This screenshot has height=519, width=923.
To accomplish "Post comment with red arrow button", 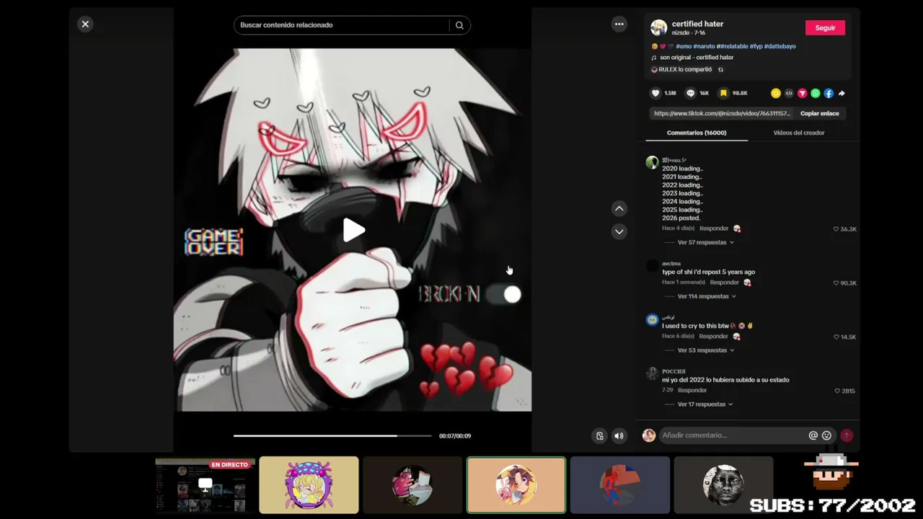I will pos(847,435).
